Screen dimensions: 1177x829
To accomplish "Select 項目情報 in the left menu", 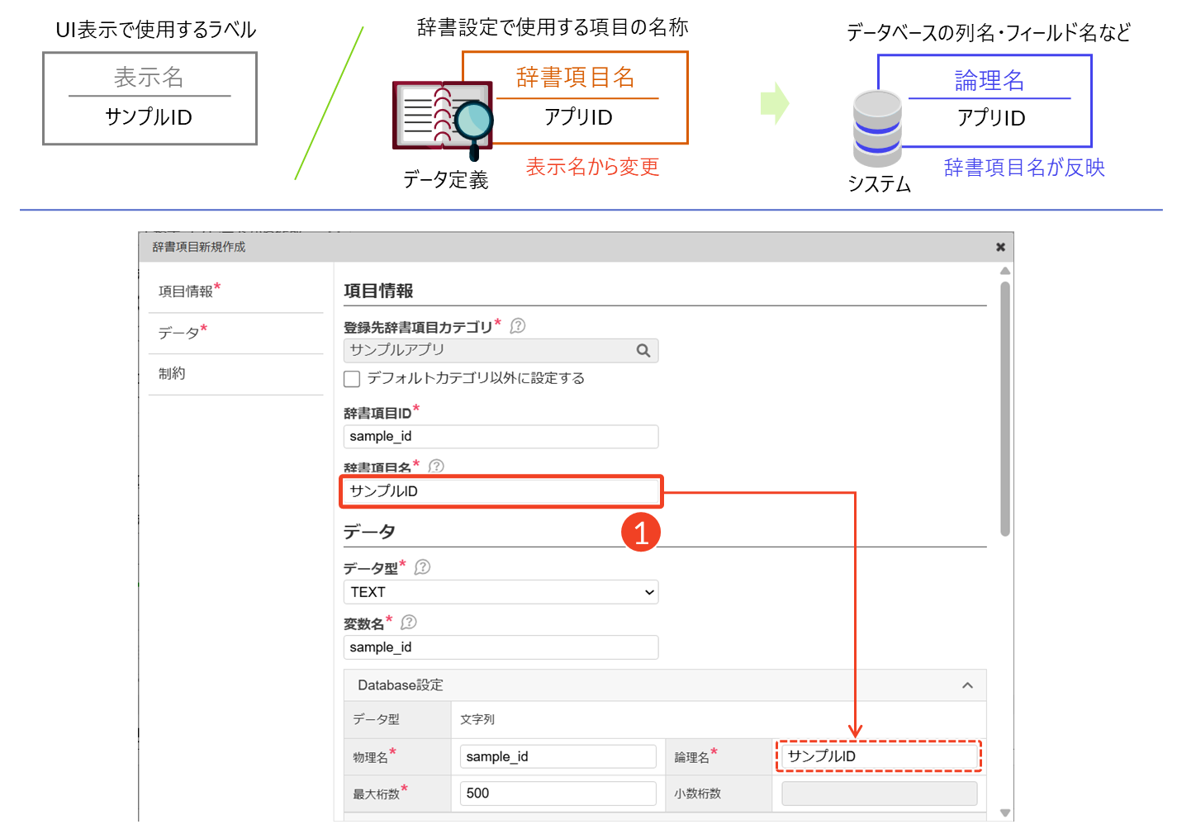I will coord(187,291).
